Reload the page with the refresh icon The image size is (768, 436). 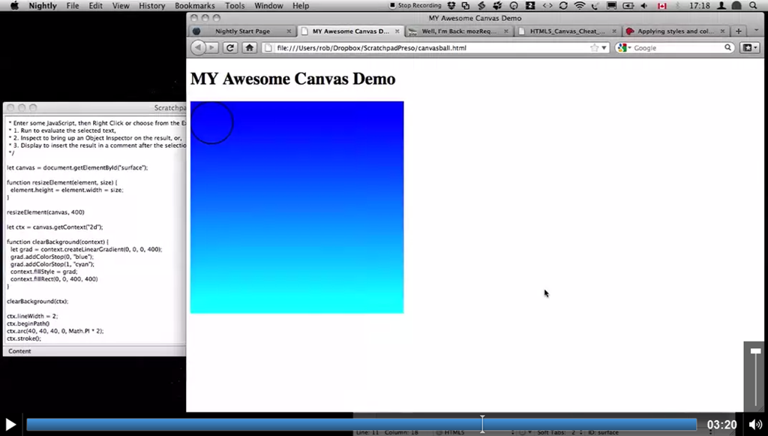[231, 48]
